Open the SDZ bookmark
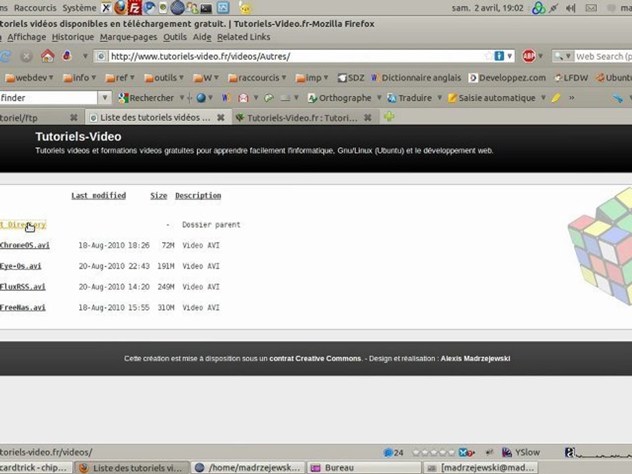632x474 pixels. pyautogui.click(x=351, y=78)
